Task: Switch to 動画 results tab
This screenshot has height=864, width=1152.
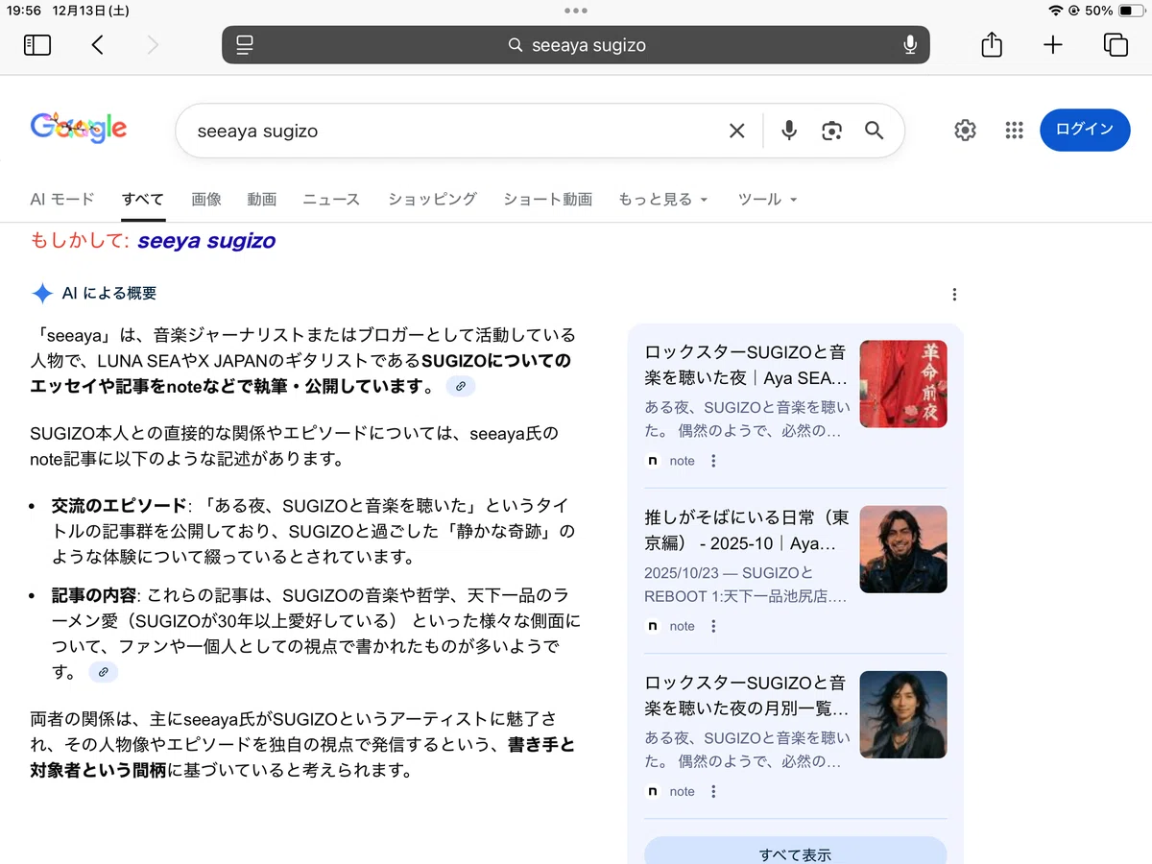Action: pos(262,199)
